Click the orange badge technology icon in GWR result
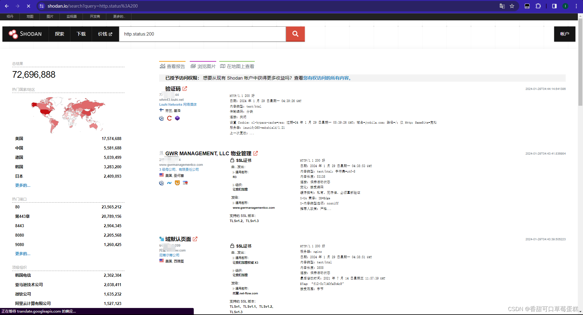The width and height of the screenshot is (583, 315). tap(177, 183)
